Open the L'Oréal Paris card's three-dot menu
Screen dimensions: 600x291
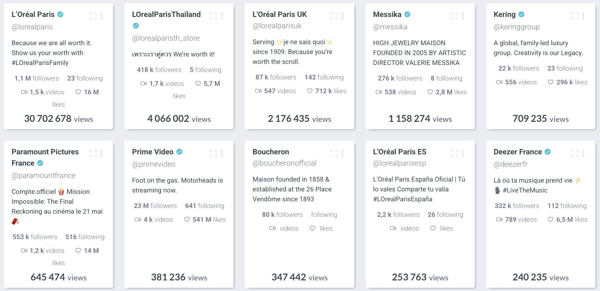tap(101, 16)
